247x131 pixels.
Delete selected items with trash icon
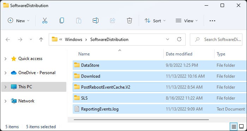tap(129, 20)
